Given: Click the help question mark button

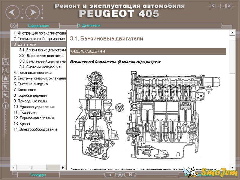Looking at the screenshot, I should pos(213,6).
